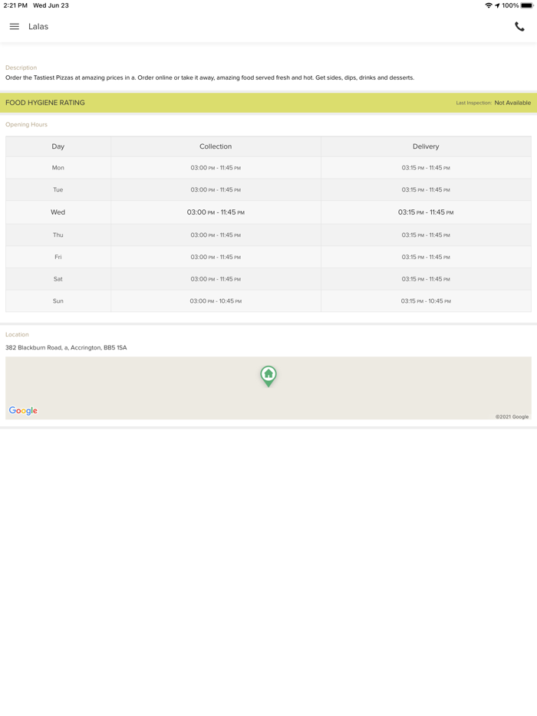Screen dimensions: 537x716
Task: Click Friday's collection hours cell
Action: tap(216, 257)
